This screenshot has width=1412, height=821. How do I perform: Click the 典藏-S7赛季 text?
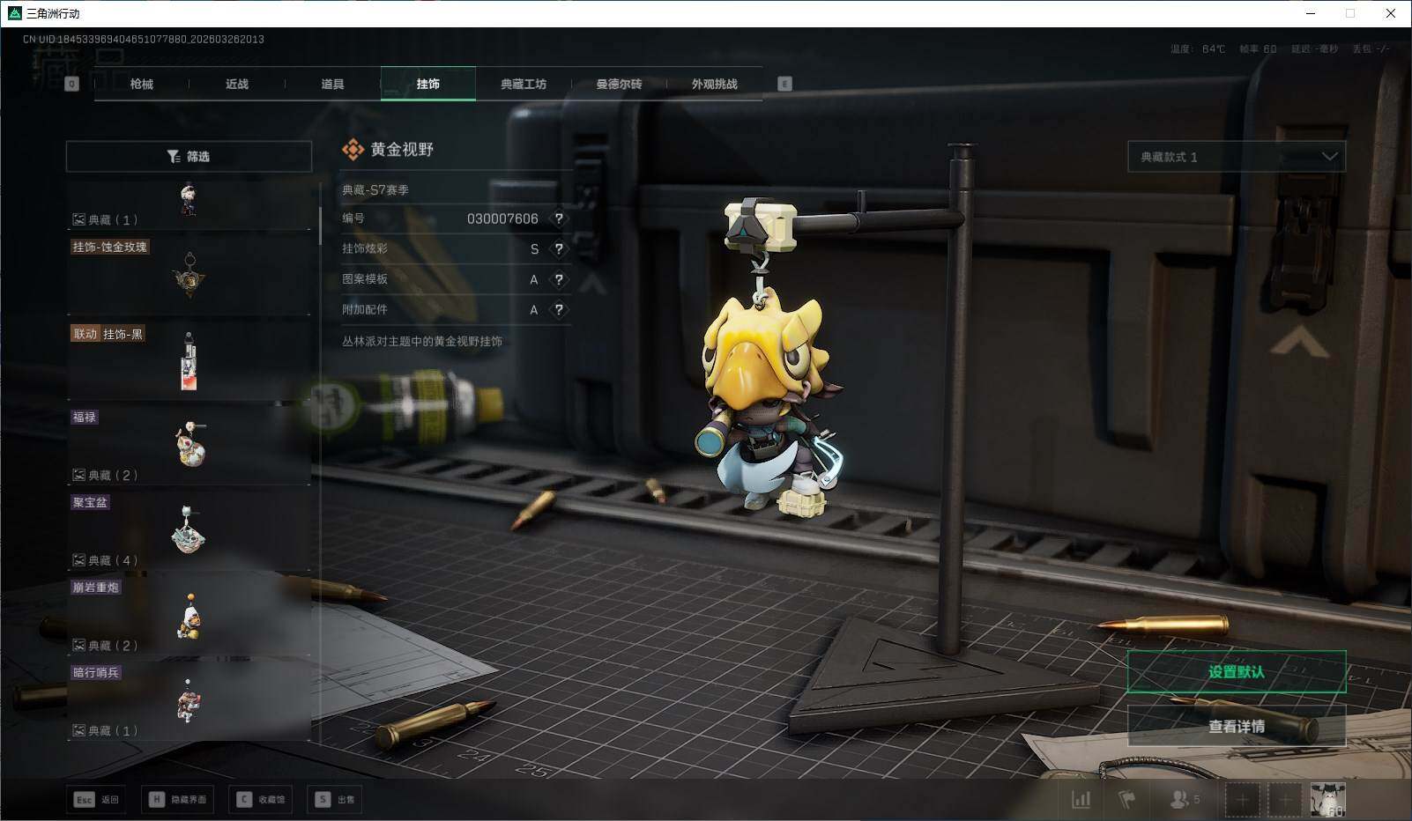tap(375, 189)
